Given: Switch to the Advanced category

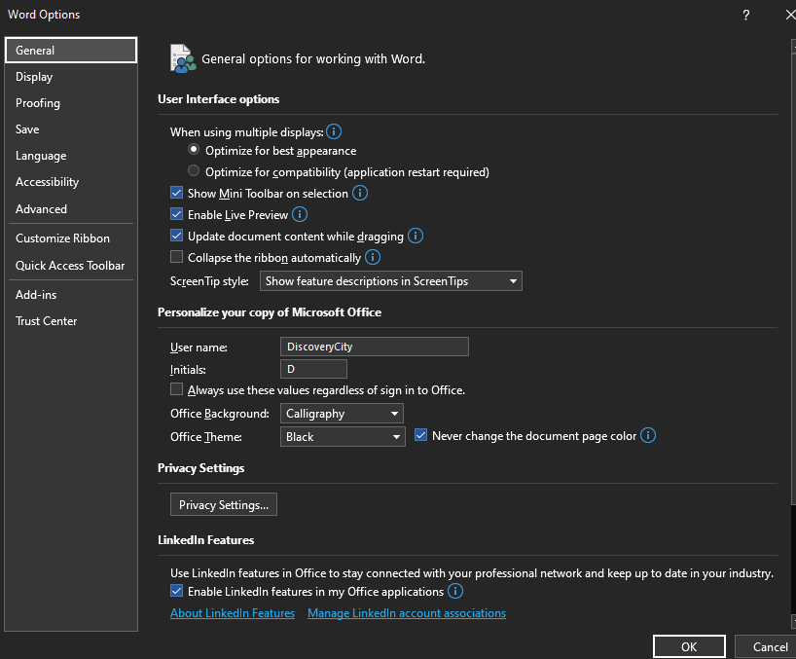Looking at the screenshot, I should tap(71, 208).
